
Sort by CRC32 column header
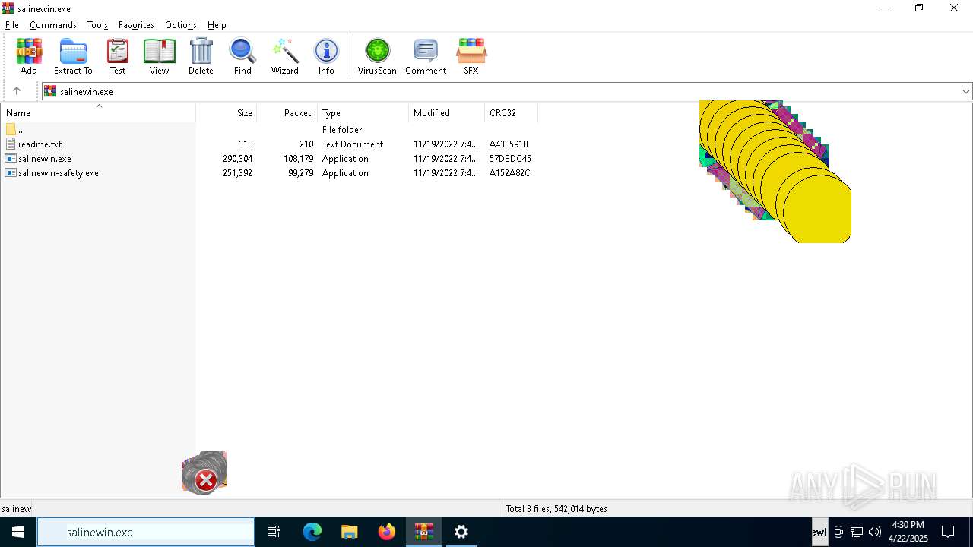(x=511, y=113)
